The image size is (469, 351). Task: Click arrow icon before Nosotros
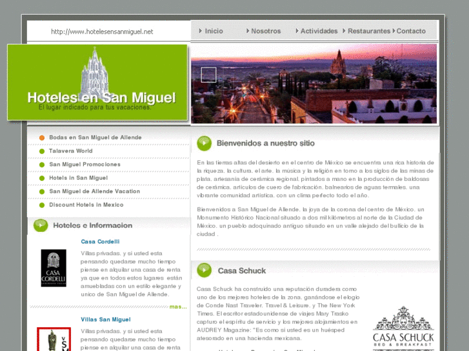point(248,31)
